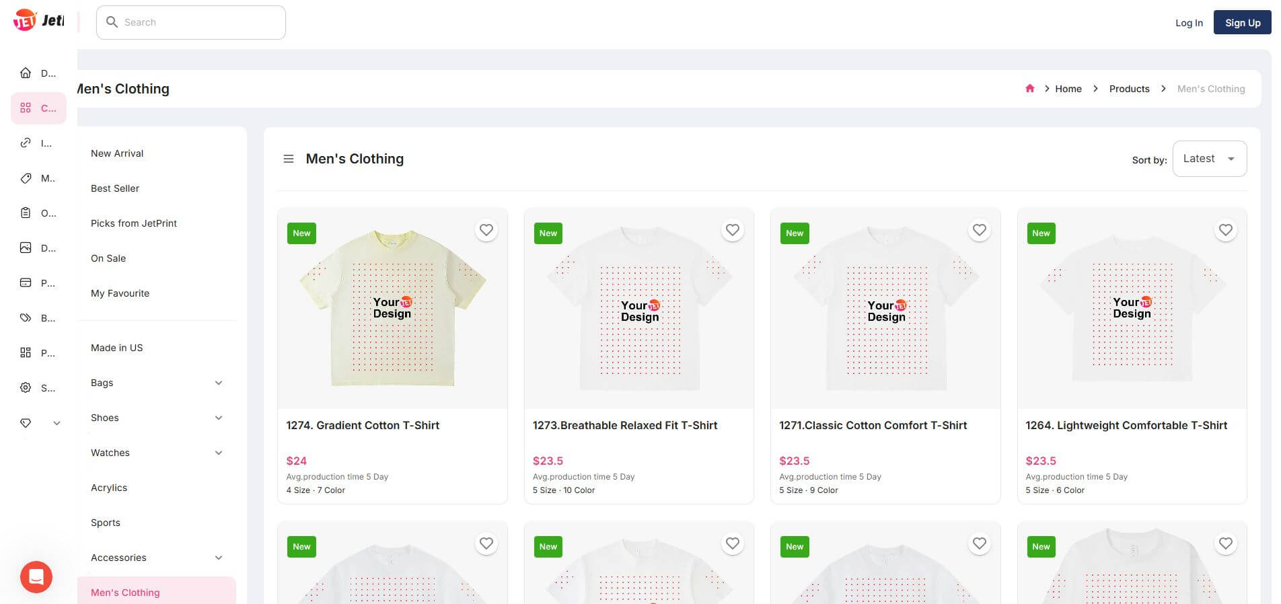This screenshot has width=1281, height=604.
Task: Open the Breathable Relaxed Fit T-Shirt thumbnail
Action: point(639,309)
